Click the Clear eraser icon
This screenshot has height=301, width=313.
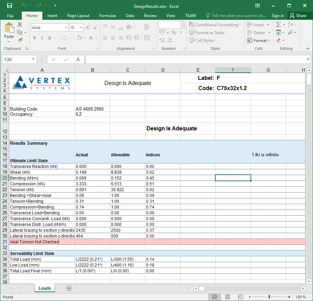279,40
